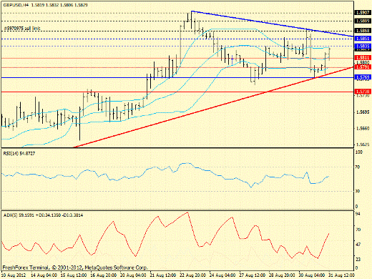
Task: Click the 47 mark on ADX scale
Action: point(358,245)
